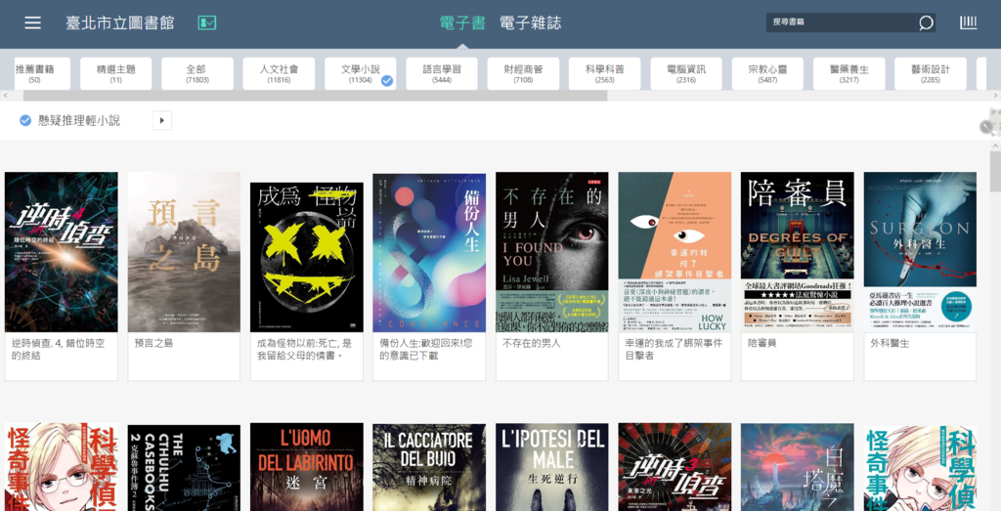Select the 人文社會 category
1001x511 pixels.
(x=279, y=73)
